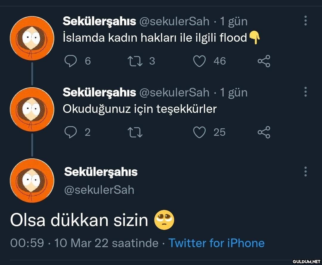Retweet the İslamda kadın hakları tweet

[x=135, y=61]
